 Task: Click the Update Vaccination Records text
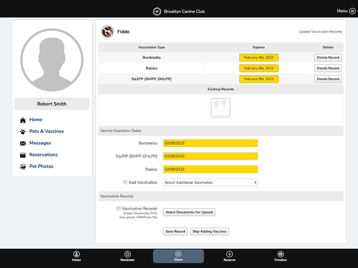320,31
